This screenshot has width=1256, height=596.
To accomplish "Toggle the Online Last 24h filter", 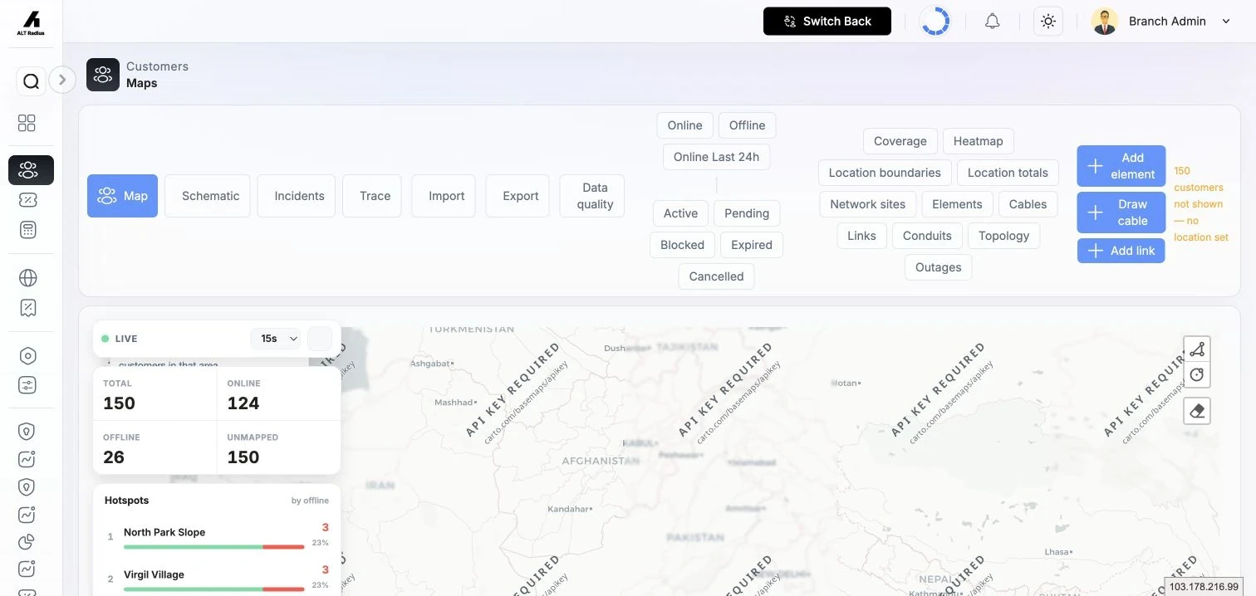I will 716,157.
